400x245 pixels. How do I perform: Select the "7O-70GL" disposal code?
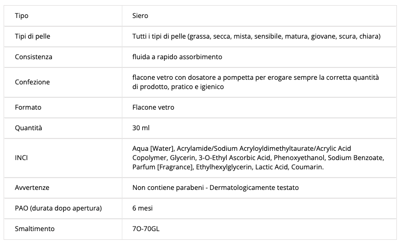148,228
